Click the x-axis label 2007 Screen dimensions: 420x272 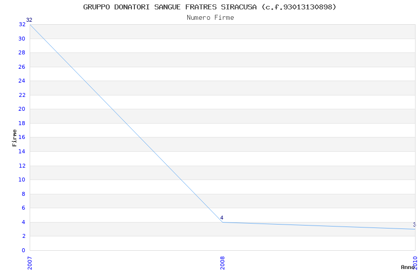click(30, 263)
